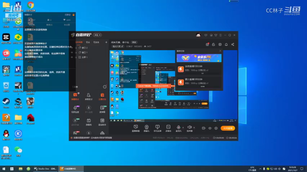This screenshot has height=172, width=307.
Task: Collapse the toolbox with circled minus icon
Action: point(105,87)
